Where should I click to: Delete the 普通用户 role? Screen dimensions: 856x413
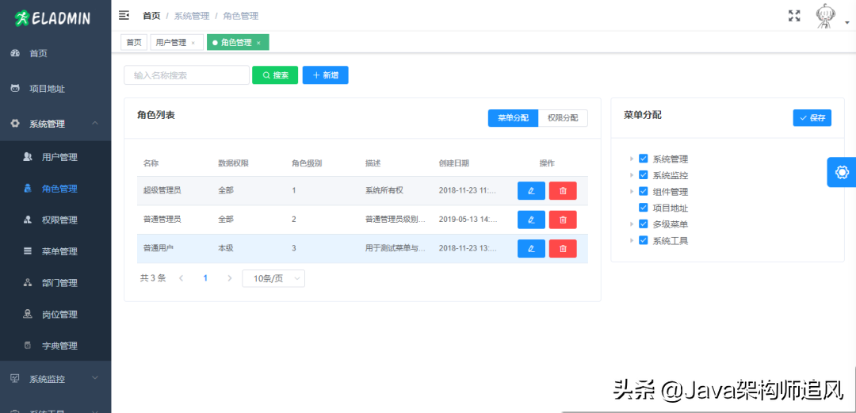click(563, 248)
